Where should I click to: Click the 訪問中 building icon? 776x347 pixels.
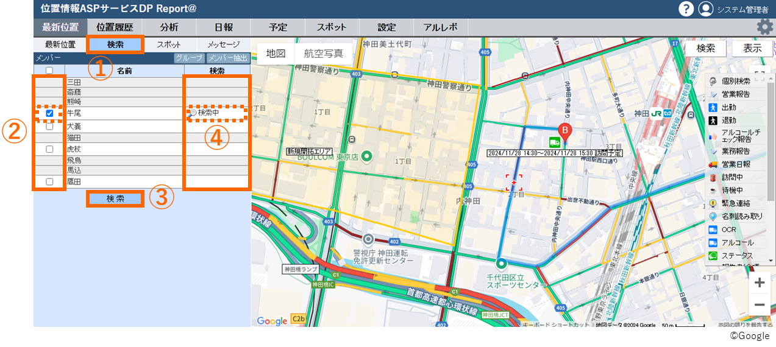(x=713, y=177)
